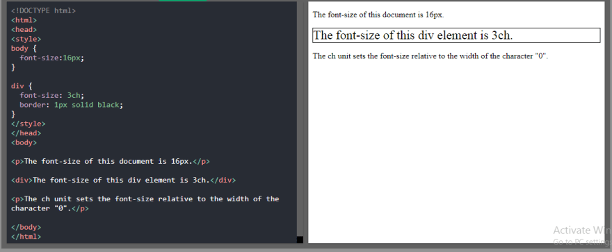Click the opening '<body>' tag line

pyautogui.click(x=24, y=142)
